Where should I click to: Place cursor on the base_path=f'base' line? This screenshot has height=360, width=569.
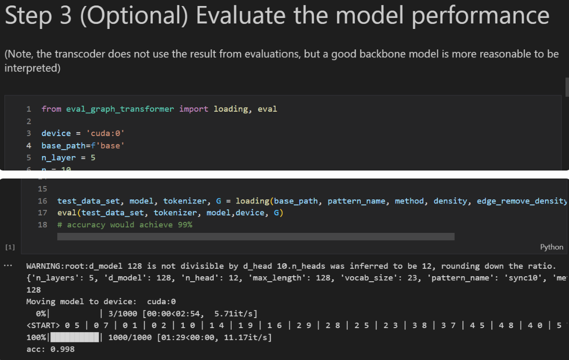coord(81,146)
